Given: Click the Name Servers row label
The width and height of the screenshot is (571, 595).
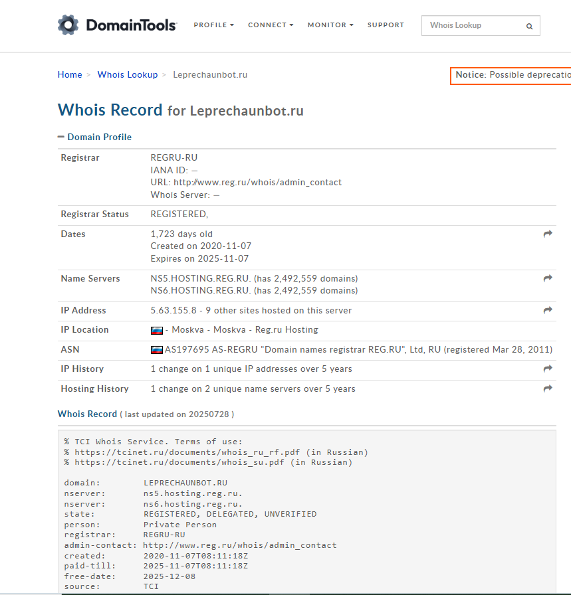Looking at the screenshot, I should point(90,278).
